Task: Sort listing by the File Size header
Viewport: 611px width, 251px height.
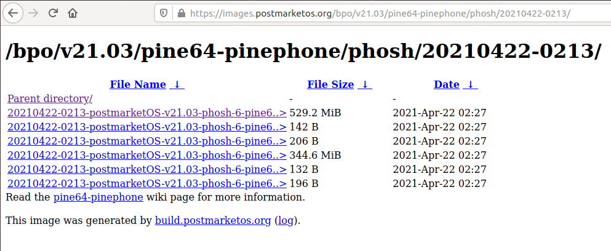Action: pos(330,84)
